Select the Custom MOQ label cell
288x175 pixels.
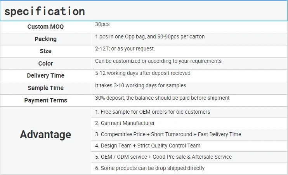coord(45,27)
